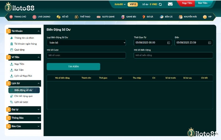Viewport: 221px width, 140px height.
Task: Click the Thành viên column header
Action: [86, 78]
